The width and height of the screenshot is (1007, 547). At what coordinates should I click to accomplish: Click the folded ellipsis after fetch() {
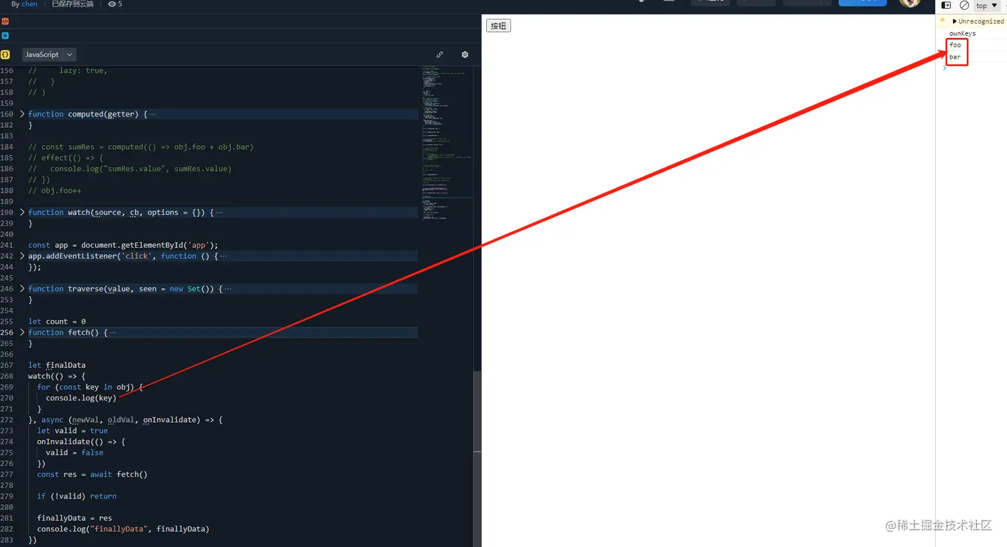pos(113,333)
